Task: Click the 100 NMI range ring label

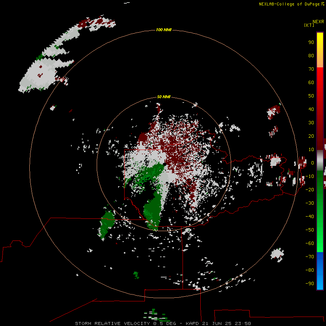Action: coord(164,30)
